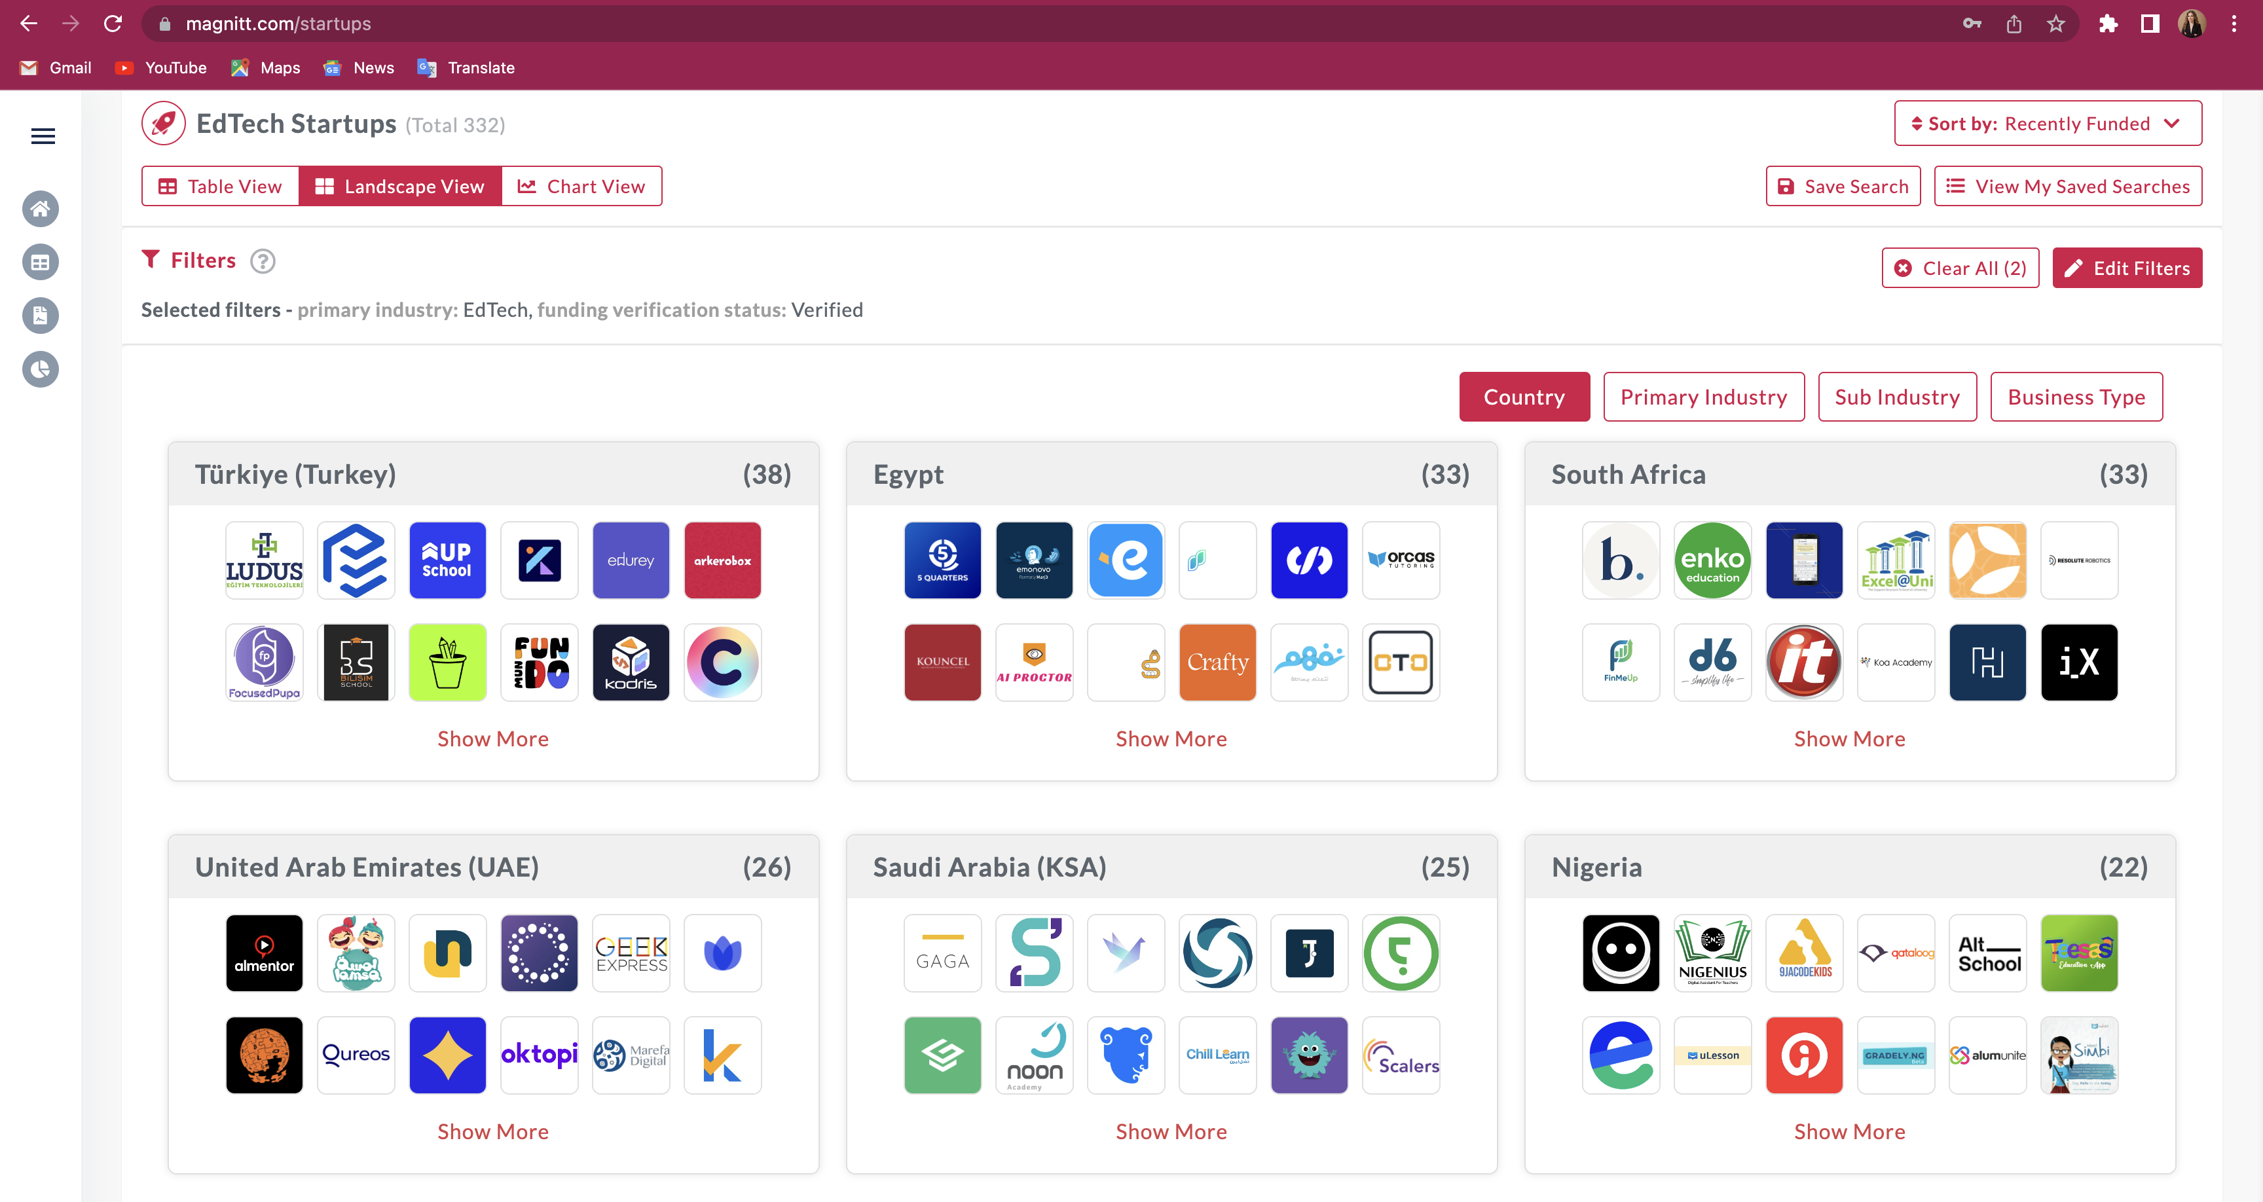2263x1202 pixels.
Task: Click the filters help question mark
Action: click(263, 261)
